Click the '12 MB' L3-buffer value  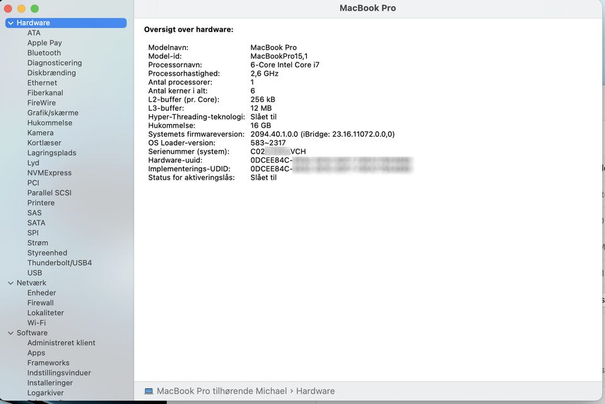coord(261,108)
